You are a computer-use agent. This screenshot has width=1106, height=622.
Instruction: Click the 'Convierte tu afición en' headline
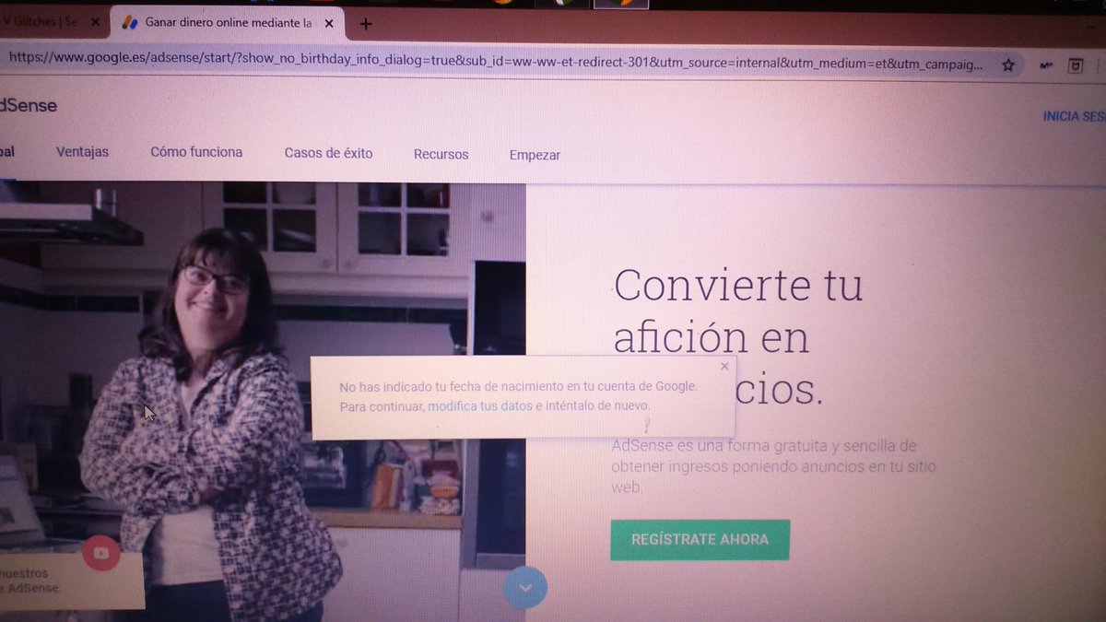pyautogui.click(x=737, y=336)
